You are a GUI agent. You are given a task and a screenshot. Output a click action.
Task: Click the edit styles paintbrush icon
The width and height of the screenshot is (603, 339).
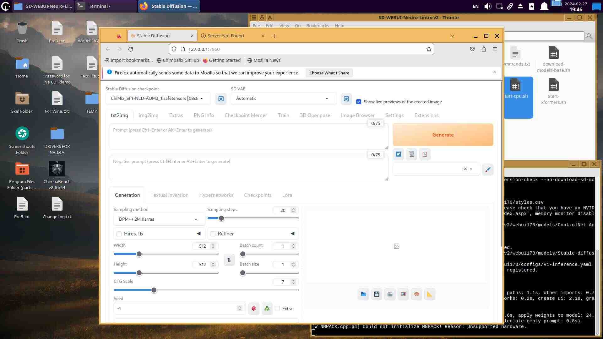[x=487, y=169]
